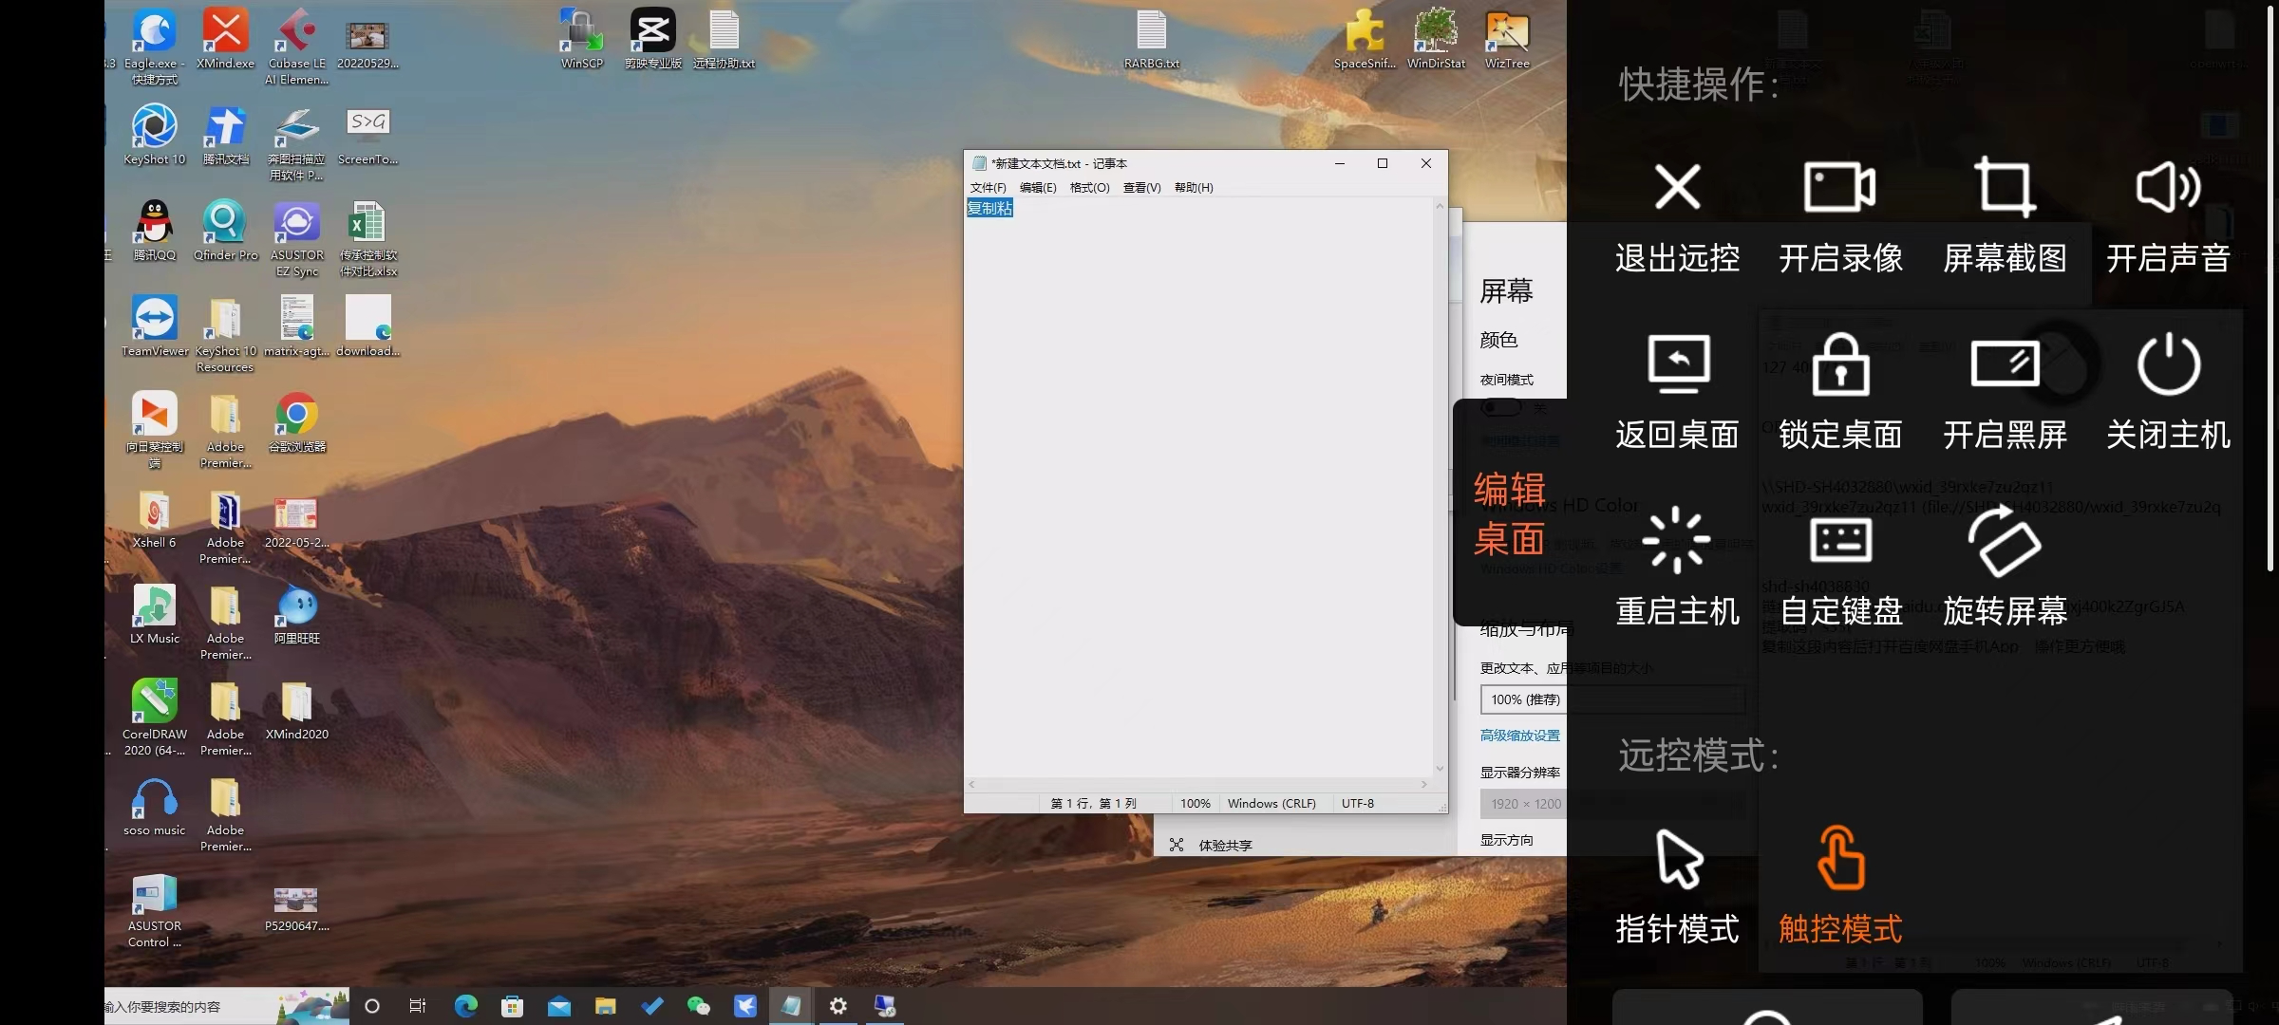Select XMind2020 folder on desktop
Image resolution: width=2279 pixels, height=1025 pixels.
(x=297, y=710)
